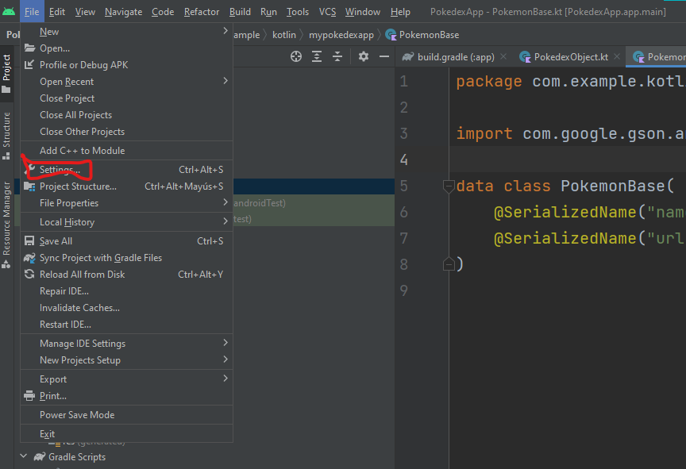
Task: Hide the Project panel with minus icon
Action: pos(383,56)
